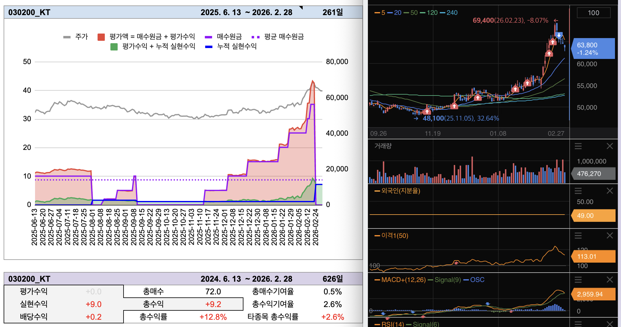The width and height of the screenshot is (621, 327).
Task: Toggle the 240-day moving average legend
Action: click(449, 13)
